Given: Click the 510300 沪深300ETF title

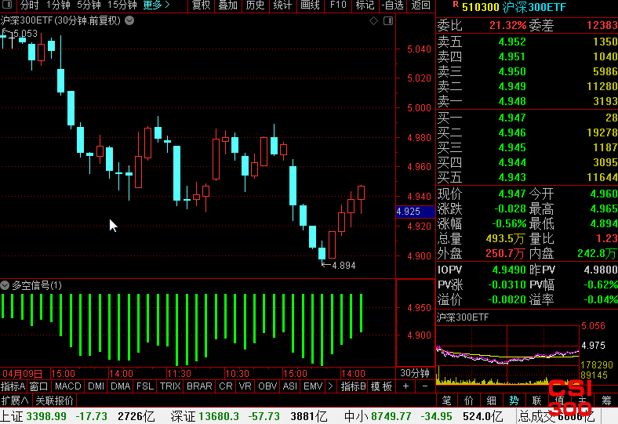Looking at the screenshot, I should click(x=514, y=7).
